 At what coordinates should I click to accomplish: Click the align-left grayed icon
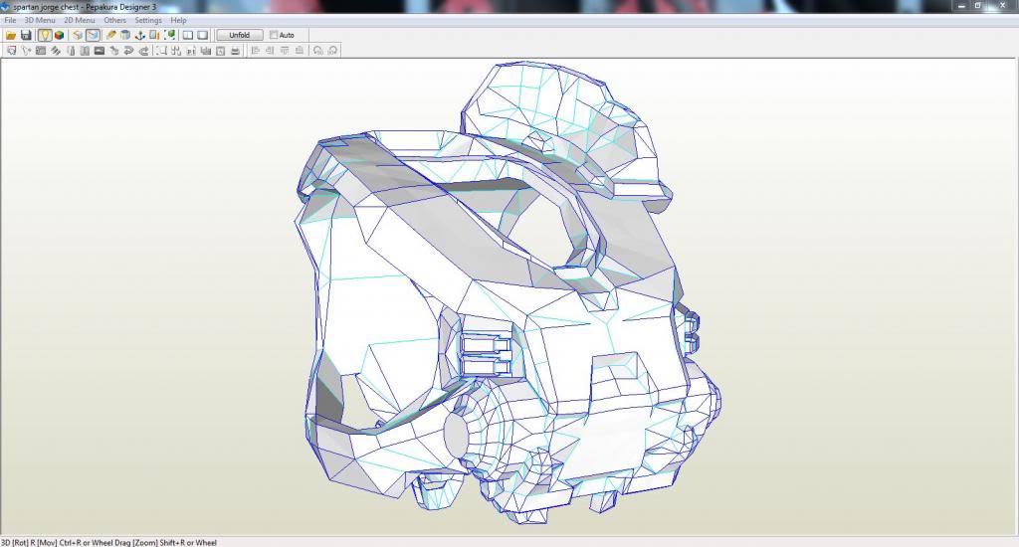point(256,51)
